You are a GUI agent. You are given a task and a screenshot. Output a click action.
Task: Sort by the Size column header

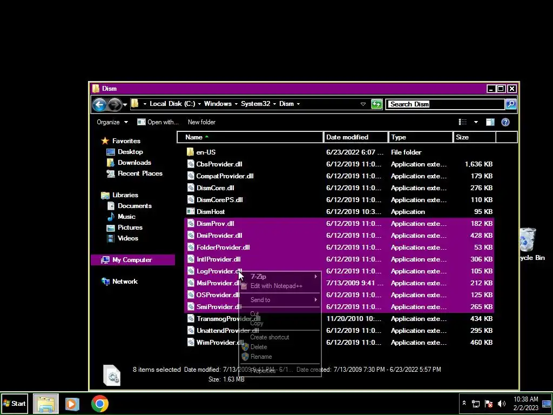[x=474, y=137]
